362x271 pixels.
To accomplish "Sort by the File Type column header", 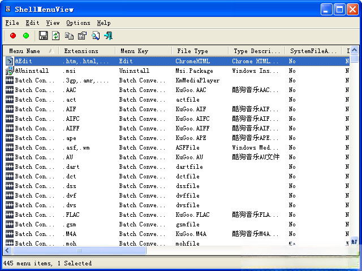I will [200, 51].
